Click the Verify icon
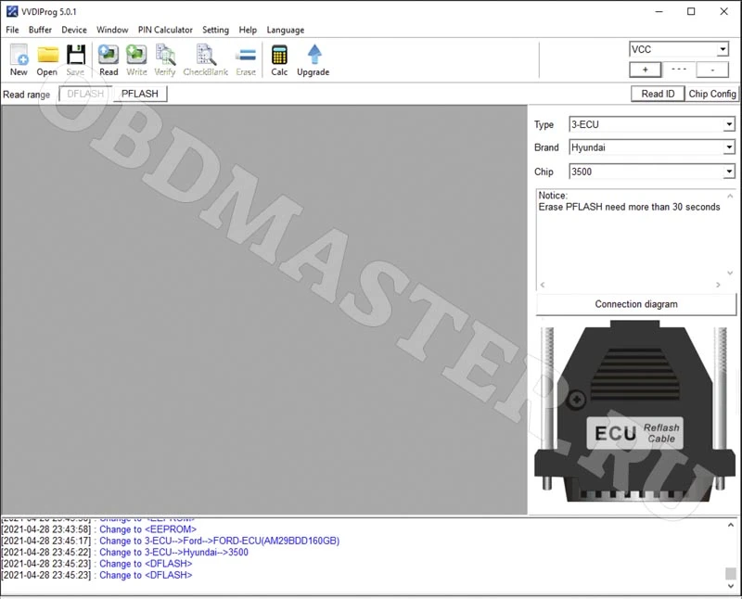 pos(165,59)
